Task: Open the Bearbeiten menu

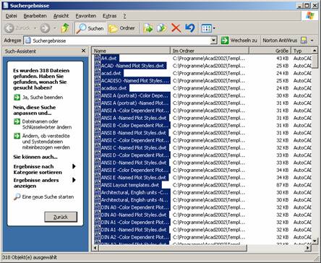Action: (x=35, y=16)
